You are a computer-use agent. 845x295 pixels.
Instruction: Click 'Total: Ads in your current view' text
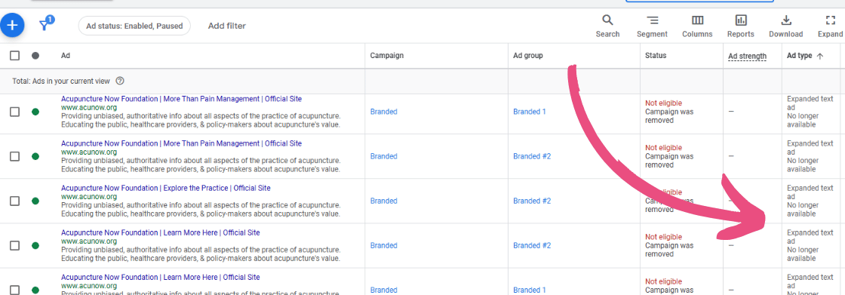pos(61,81)
